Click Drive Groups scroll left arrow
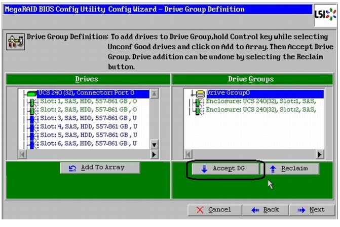Screen dimensions: 340x227 tap(188, 154)
